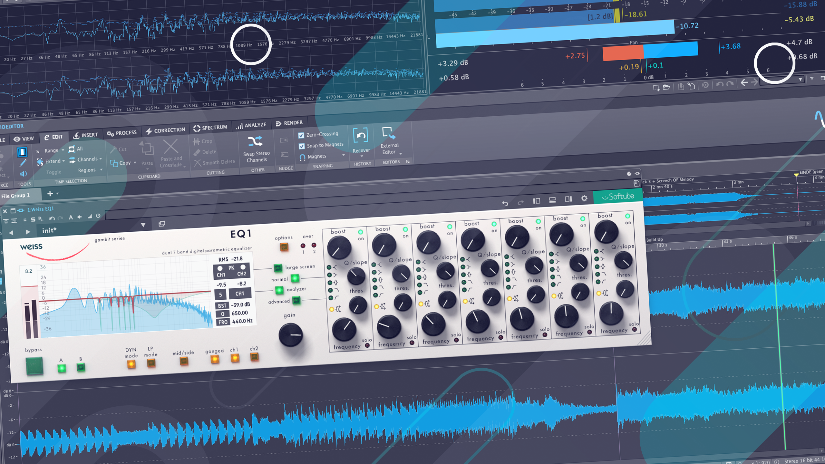This screenshot has width=825, height=464.
Task: Toggle the Zero-Crossing checkbox
Action: (301, 135)
